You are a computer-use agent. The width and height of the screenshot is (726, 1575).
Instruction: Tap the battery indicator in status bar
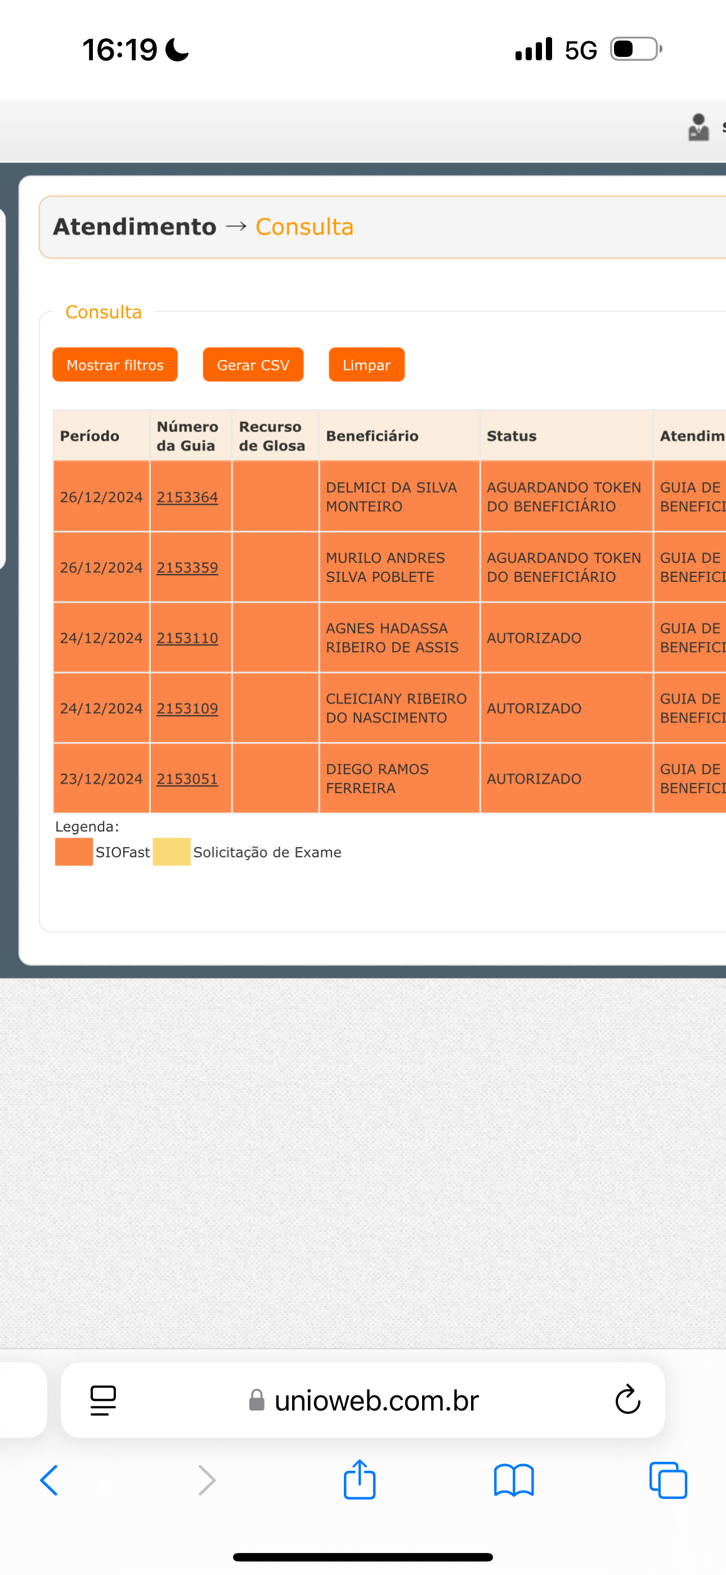tap(636, 49)
